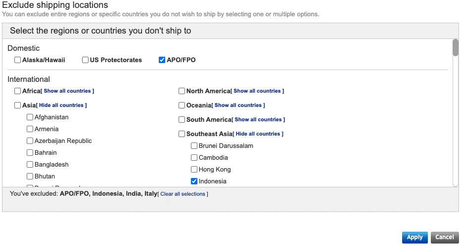Viewport: 460px width, 246px height.
Task: Expand North America country list
Action: (257, 91)
